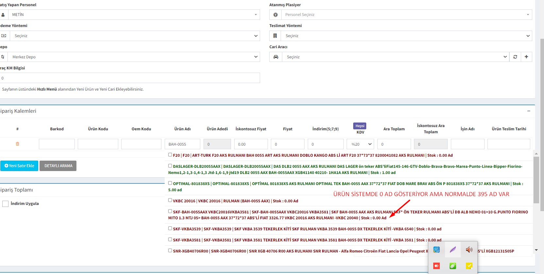Click the green wireless mouse tray icon
The width and height of the screenshot is (544, 274).
coord(453,266)
